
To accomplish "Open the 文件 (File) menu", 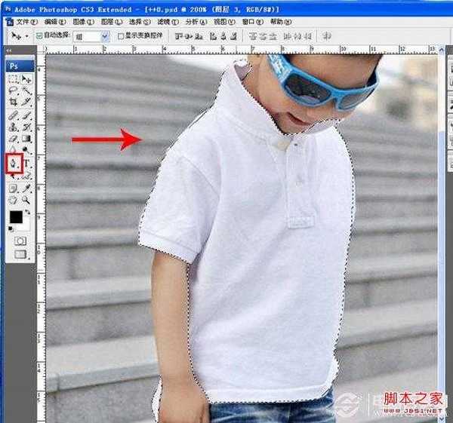I will click(29, 22).
